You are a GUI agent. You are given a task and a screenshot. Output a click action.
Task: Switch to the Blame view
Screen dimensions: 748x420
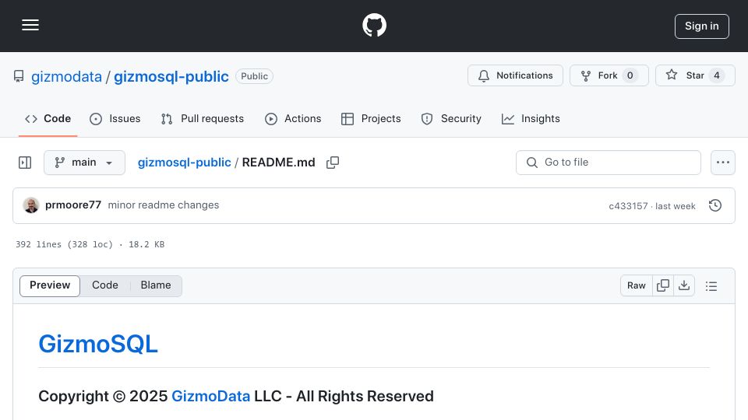tap(156, 285)
